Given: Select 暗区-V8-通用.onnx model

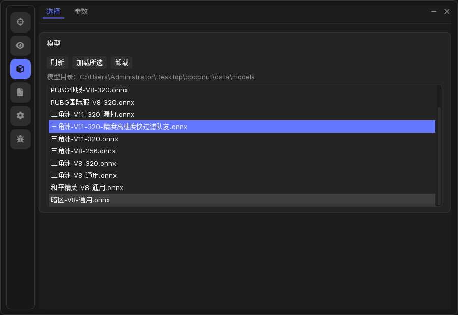Looking at the screenshot, I should (242, 200).
